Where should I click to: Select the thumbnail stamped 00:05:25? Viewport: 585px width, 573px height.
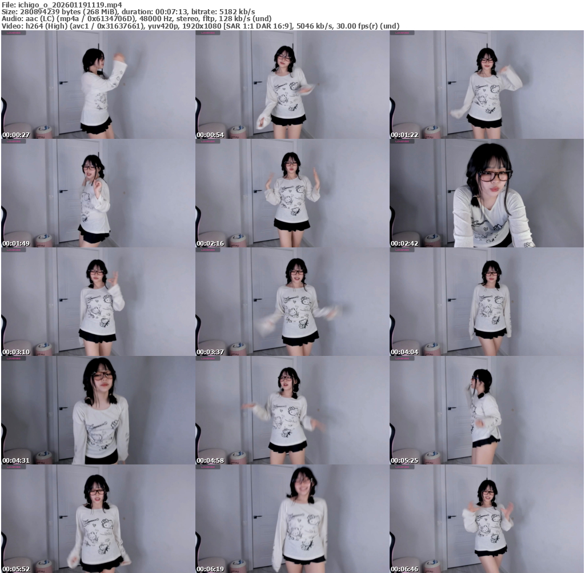click(x=487, y=410)
